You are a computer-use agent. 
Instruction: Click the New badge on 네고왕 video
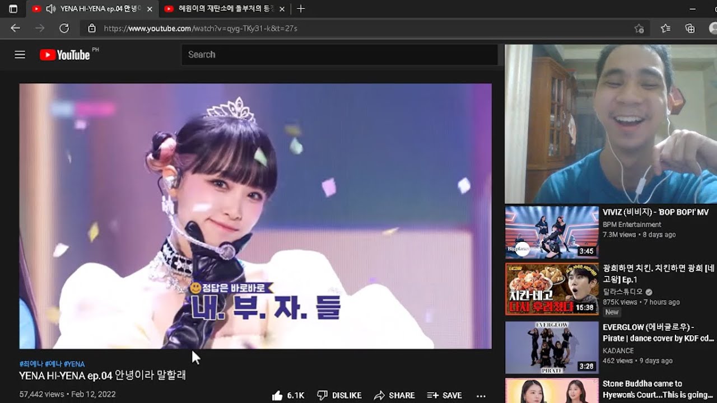[x=612, y=312]
